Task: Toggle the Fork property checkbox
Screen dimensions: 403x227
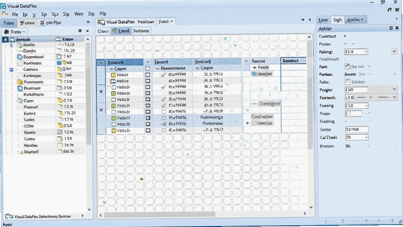Action: [347, 67]
